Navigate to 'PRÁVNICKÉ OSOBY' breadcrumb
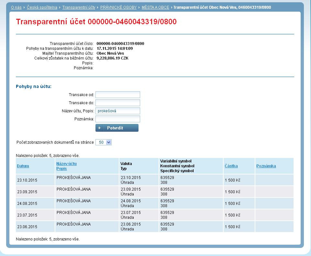 pyautogui.click(x=118, y=7)
